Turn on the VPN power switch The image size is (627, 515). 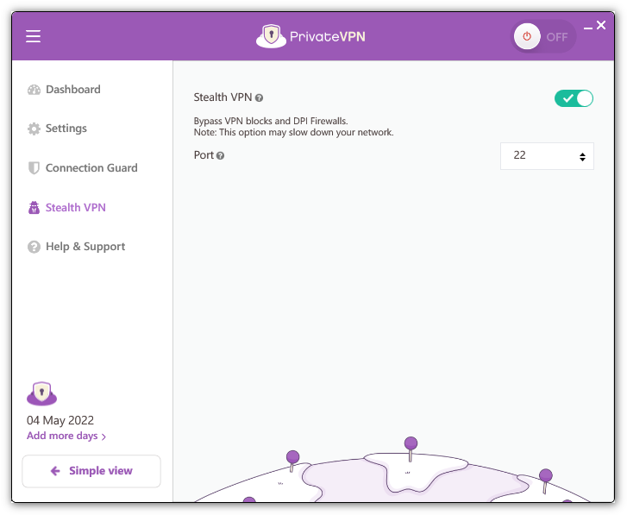click(x=544, y=37)
